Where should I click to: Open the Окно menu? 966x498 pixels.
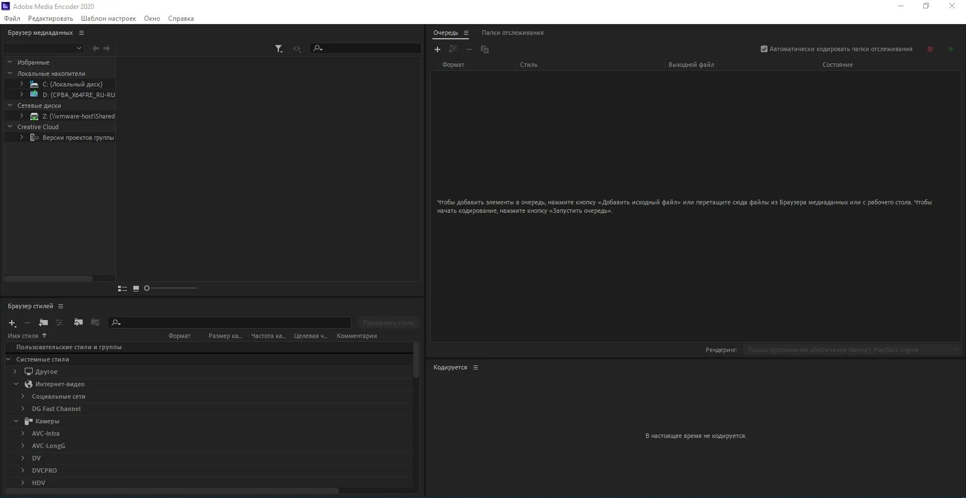152,19
